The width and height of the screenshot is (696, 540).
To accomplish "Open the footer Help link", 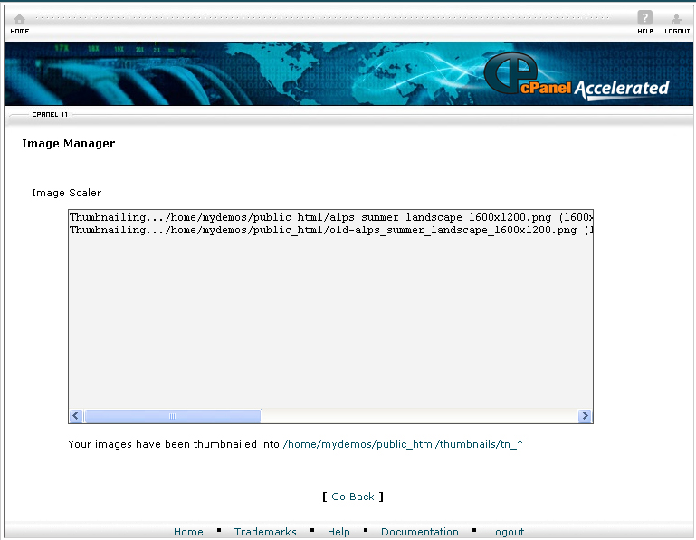I will click(338, 532).
